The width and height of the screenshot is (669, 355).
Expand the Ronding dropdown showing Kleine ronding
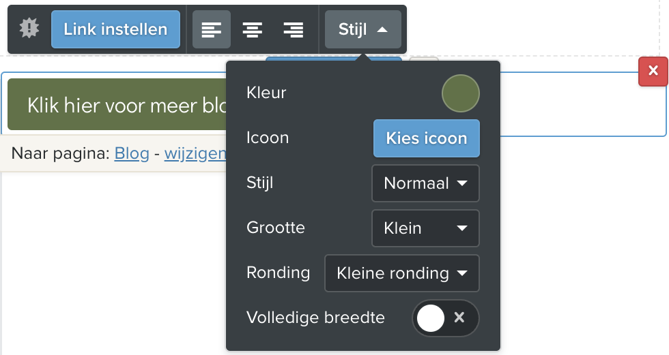pyautogui.click(x=402, y=273)
